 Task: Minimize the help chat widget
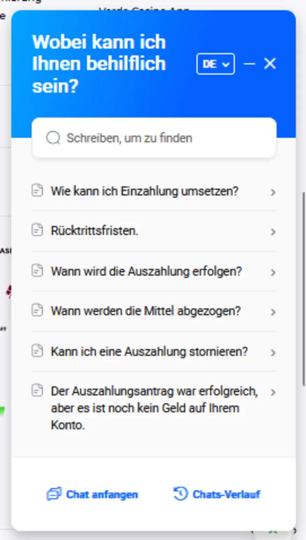click(x=249, y=64)
